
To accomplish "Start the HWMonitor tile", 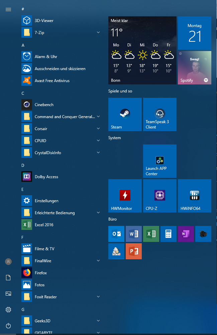I will pos(125,196).
